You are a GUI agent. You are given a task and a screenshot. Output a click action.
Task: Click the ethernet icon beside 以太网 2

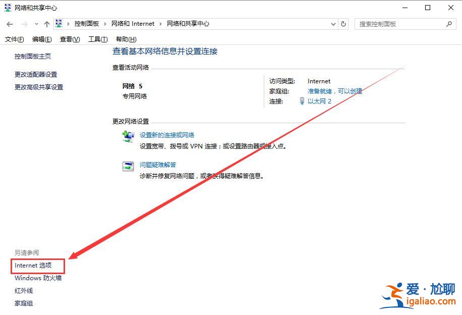point(303,101)
